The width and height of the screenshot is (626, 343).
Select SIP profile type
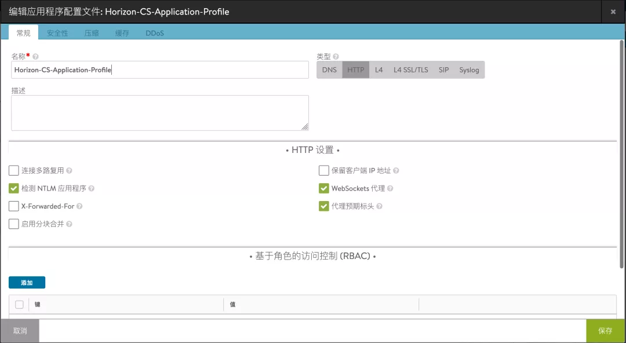[444, 70]
